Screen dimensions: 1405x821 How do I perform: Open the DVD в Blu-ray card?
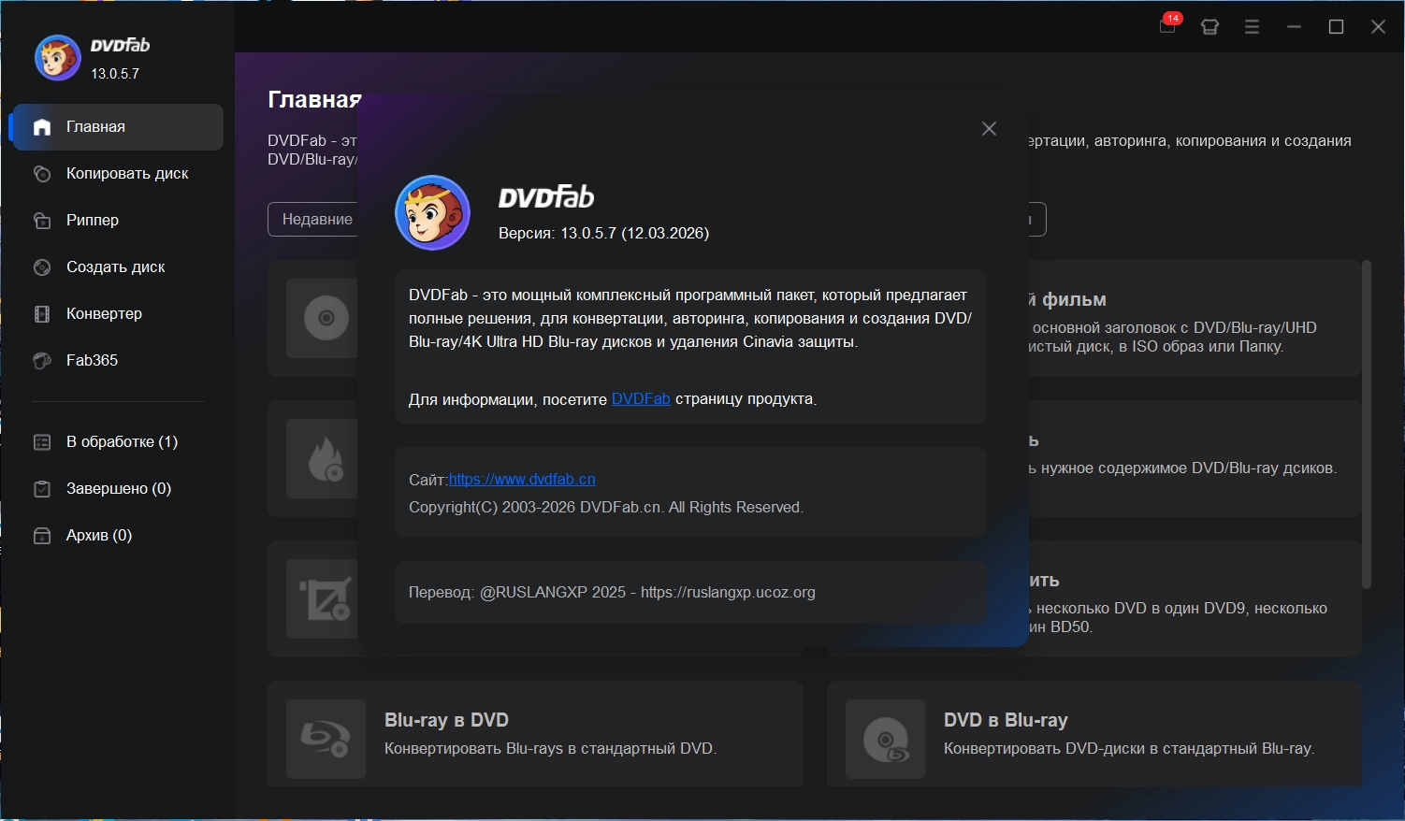(x=1094, y=734)
